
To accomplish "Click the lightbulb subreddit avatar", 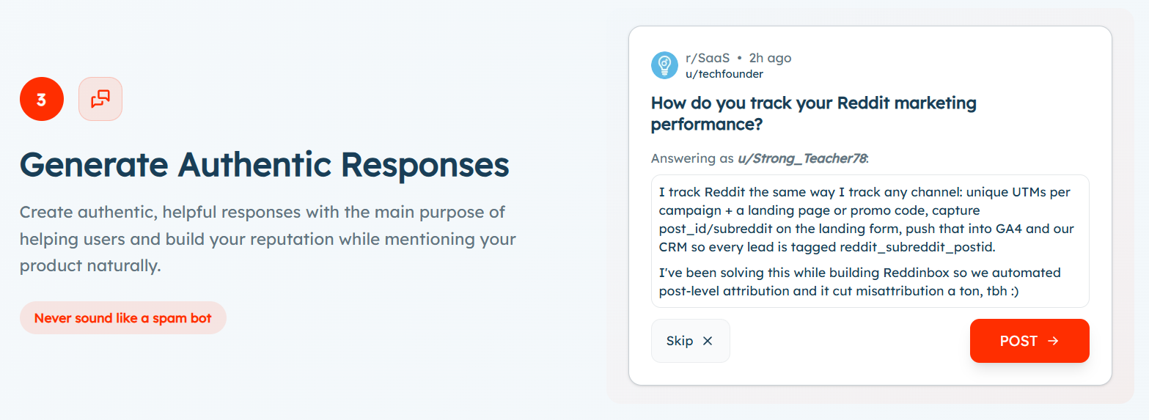I will (664, 65).
